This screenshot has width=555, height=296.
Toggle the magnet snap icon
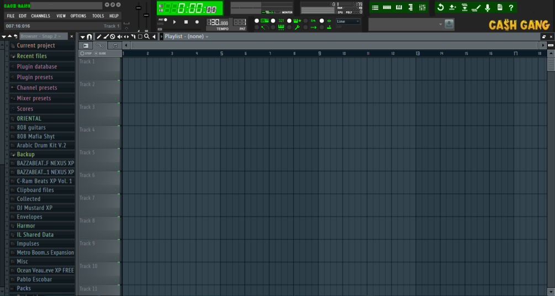pos(89,36)
